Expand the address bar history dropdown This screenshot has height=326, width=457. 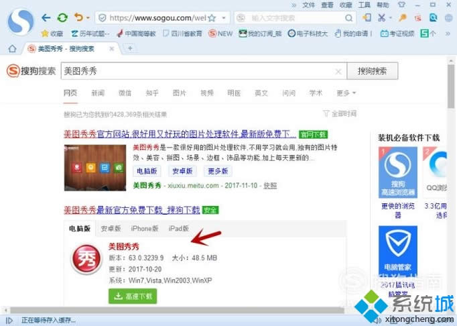(224, 18)
